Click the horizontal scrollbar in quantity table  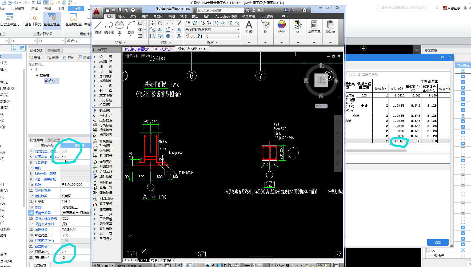pos(376,151)
